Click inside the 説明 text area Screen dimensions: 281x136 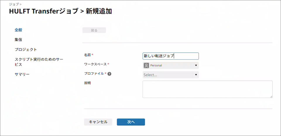207,89
